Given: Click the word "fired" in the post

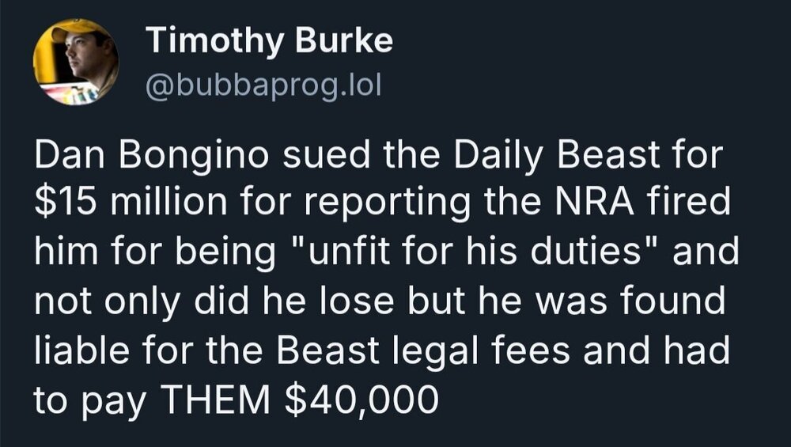Looking at the screenshot, I should click(698, 203).
